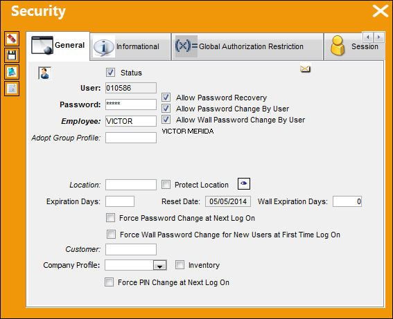Viewport: 393px width, 319px height.
Task: Enable Force Password Change at Next Log On
Action: pyautogui.click(x=110, y=218)
